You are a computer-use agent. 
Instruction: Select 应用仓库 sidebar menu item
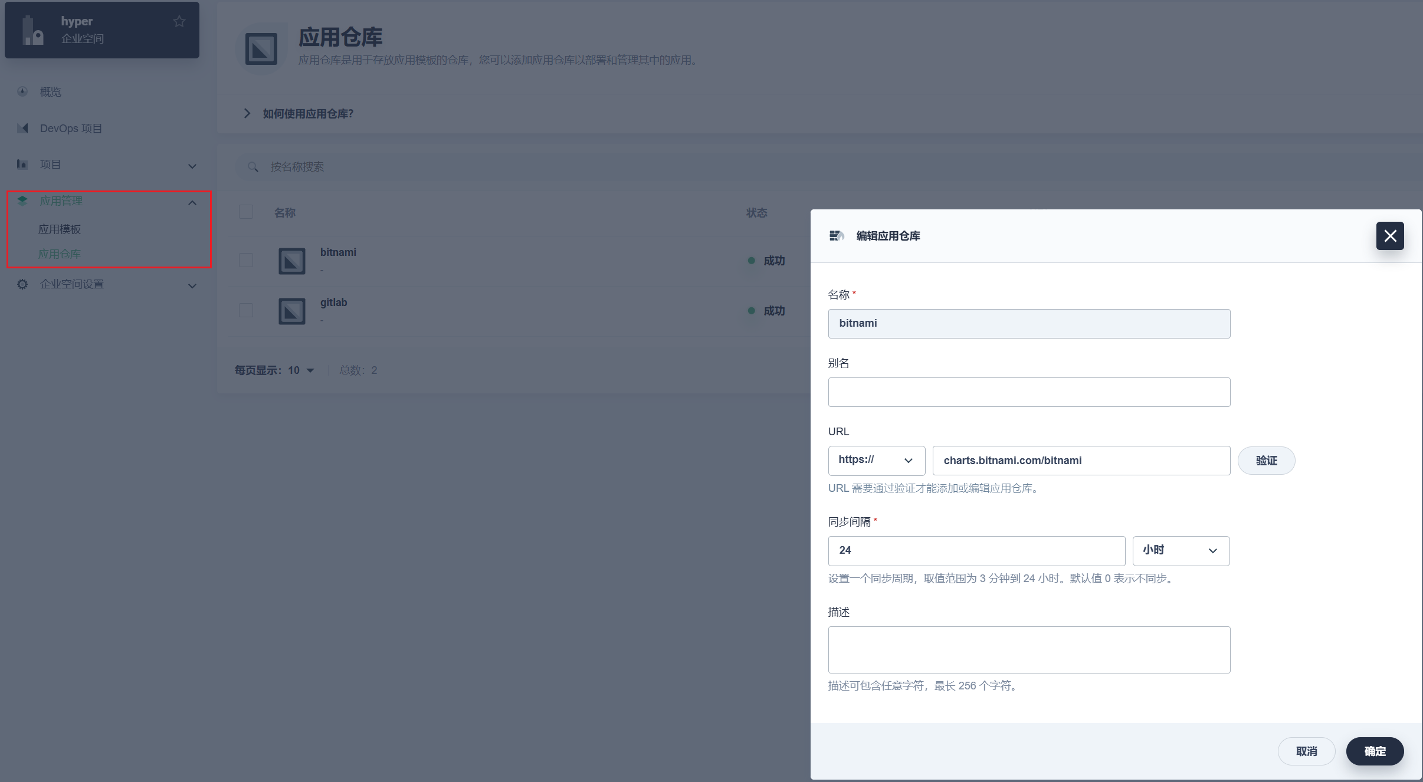60,254
